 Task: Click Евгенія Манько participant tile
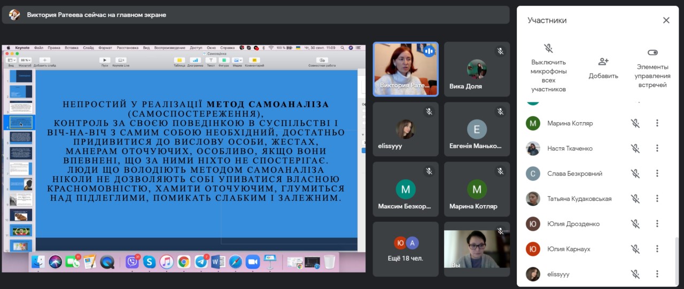point(477,129)
